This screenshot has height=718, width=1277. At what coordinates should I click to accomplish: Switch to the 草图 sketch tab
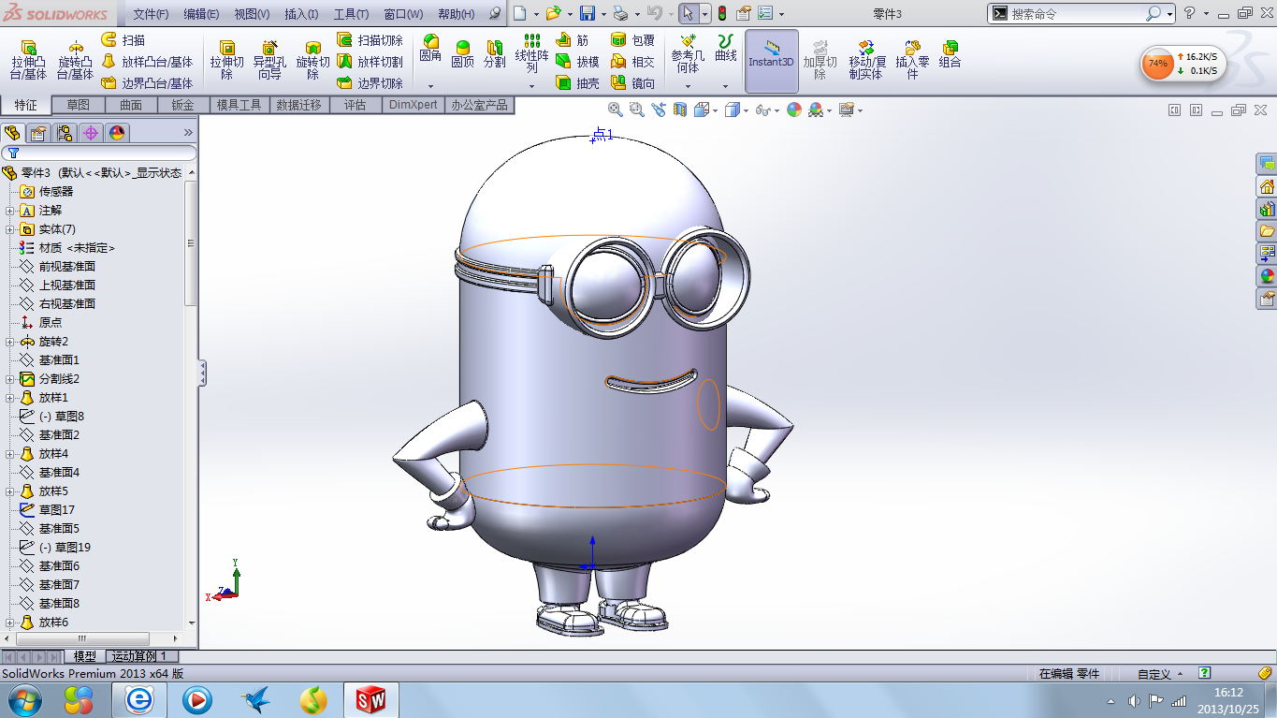78,105
